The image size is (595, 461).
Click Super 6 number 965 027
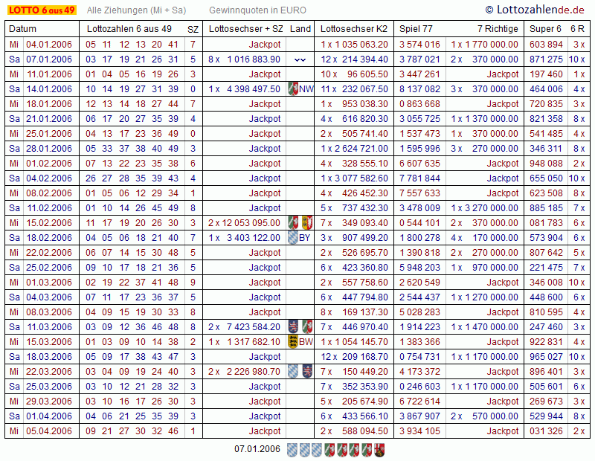tap(546, 356)
